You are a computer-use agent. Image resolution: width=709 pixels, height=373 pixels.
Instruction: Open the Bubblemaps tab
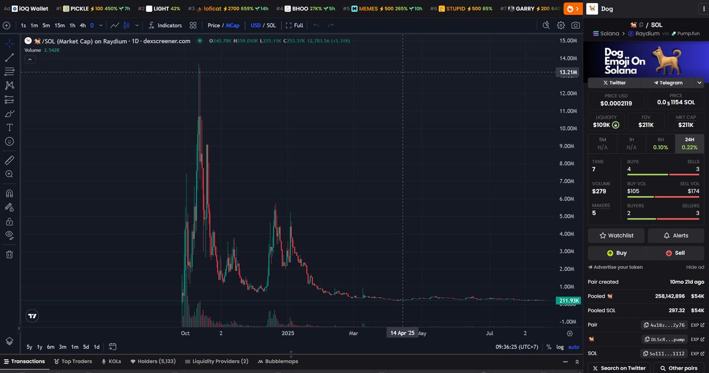coord(278,361)
